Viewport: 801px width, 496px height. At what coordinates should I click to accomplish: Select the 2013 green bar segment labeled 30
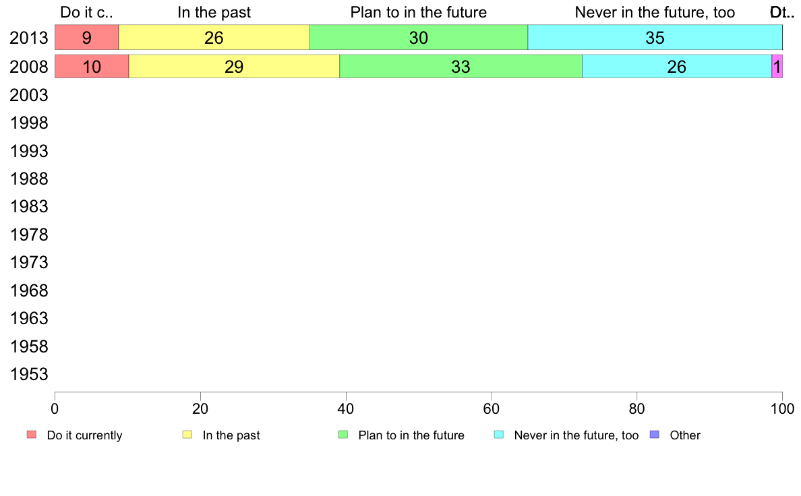pos(419,37)
